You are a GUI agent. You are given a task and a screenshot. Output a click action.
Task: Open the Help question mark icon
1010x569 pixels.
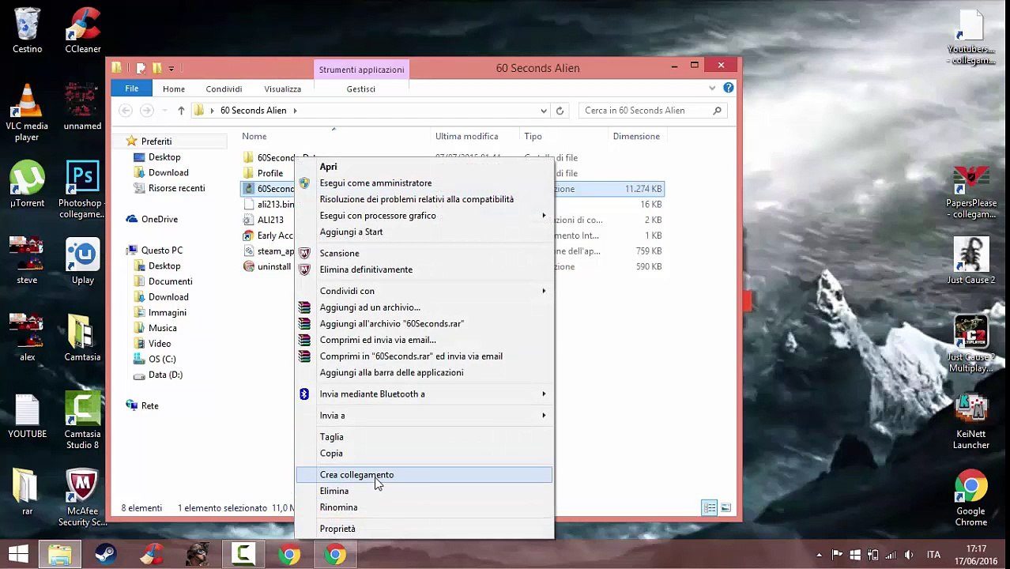pos(728,88)
